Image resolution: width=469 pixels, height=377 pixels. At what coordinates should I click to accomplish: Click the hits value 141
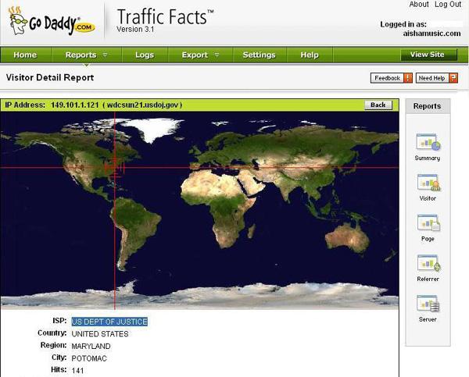pyautogui.click(x=77, y=371)
